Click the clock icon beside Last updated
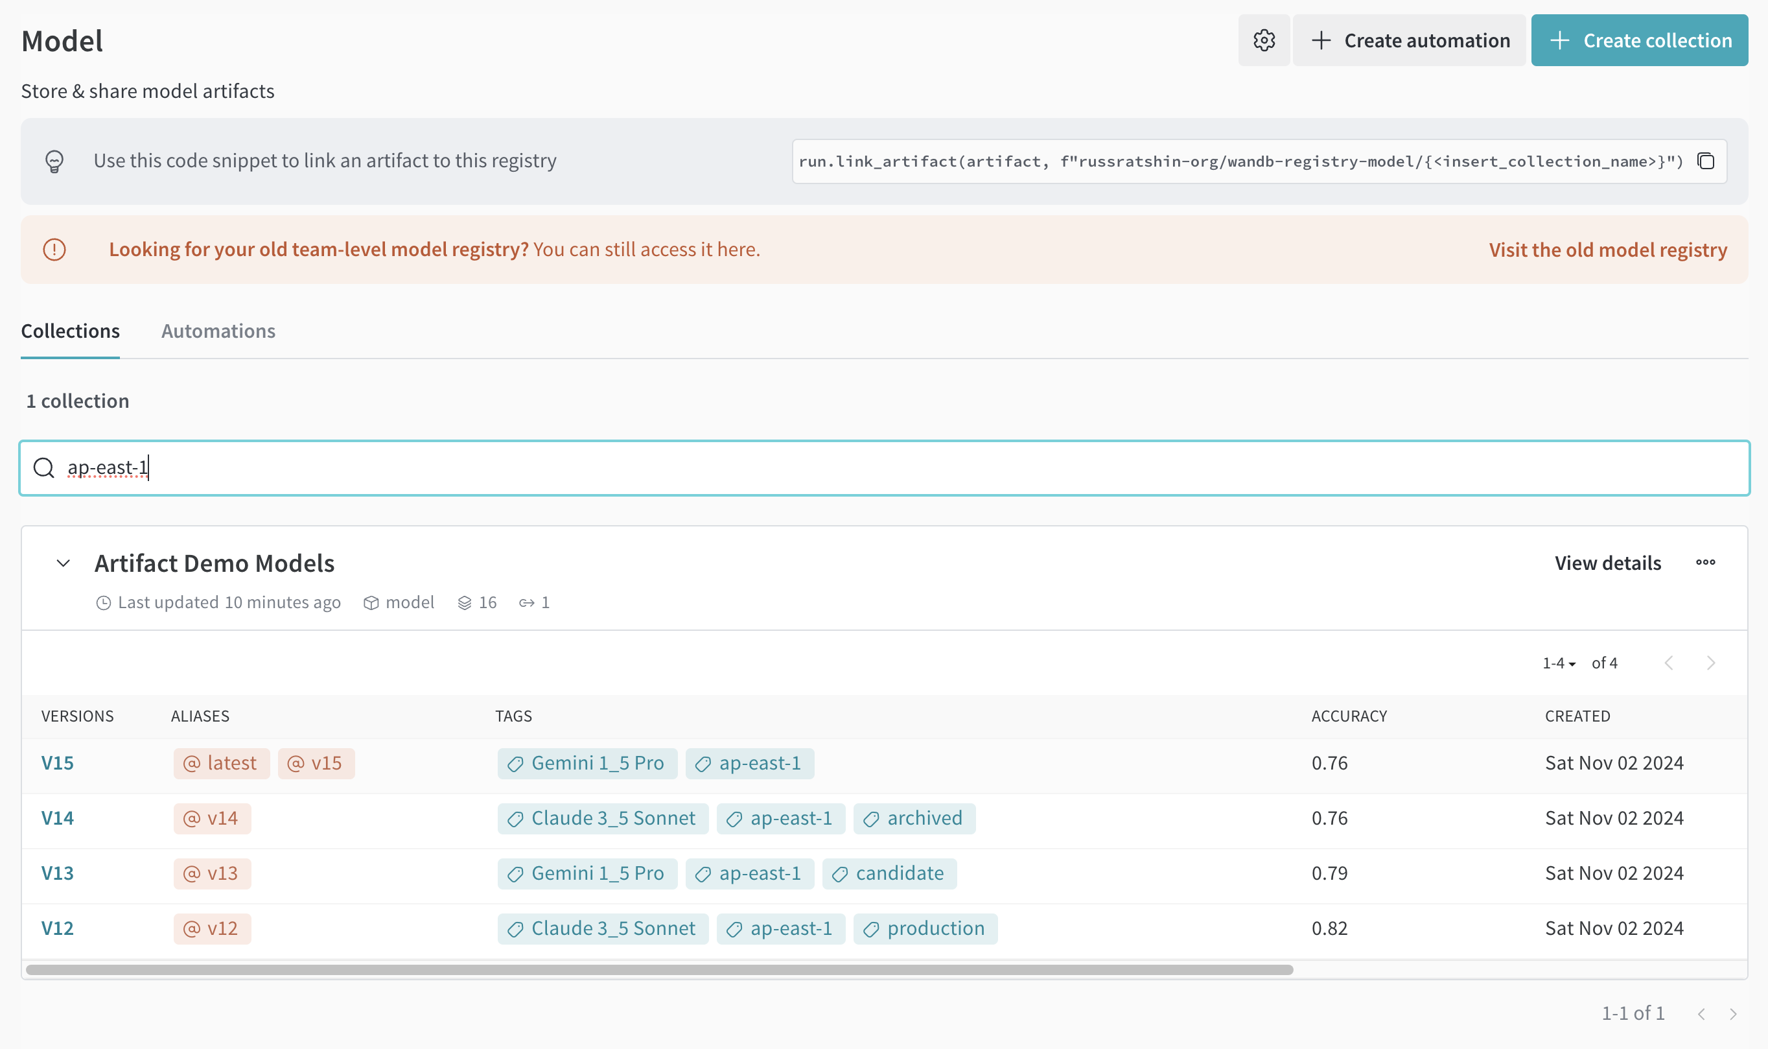This screenshot has width=1768, height=1049. click(103, 603)
